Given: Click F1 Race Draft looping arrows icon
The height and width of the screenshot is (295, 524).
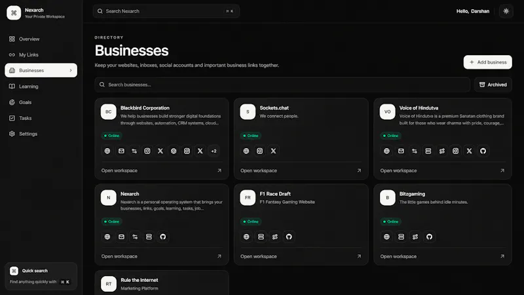Looking at the screenshot, I should 274,237.
